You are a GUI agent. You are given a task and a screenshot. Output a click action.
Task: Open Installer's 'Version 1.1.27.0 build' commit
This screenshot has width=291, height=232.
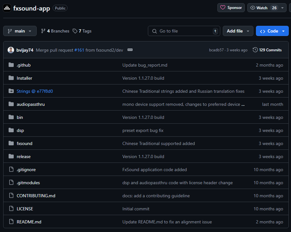(x=143, y=78)
